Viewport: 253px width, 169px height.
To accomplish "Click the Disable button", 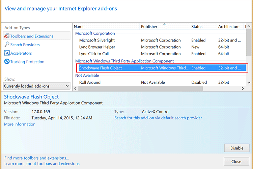I will [x=236, y=148].
